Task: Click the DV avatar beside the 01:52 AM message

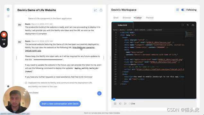Action: pyautogui.click(x=20, y=42)
